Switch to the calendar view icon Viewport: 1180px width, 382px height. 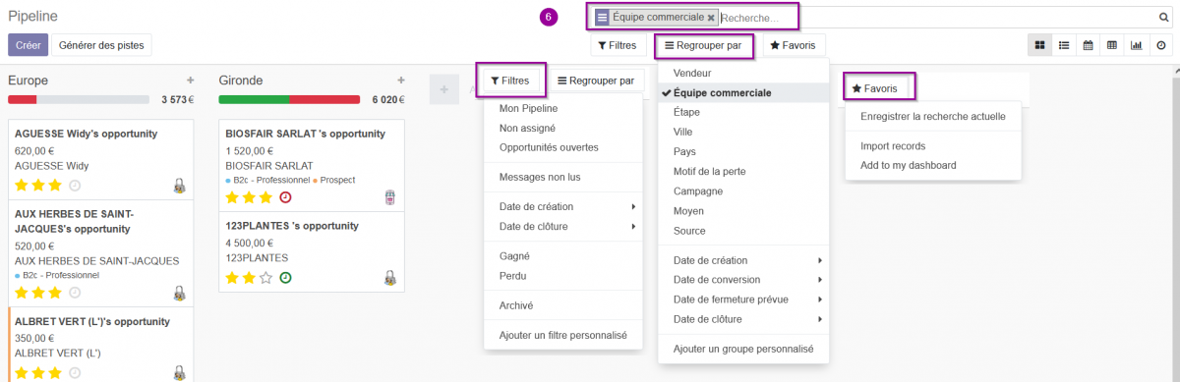pyautogui.click(x=1089, y=45)
